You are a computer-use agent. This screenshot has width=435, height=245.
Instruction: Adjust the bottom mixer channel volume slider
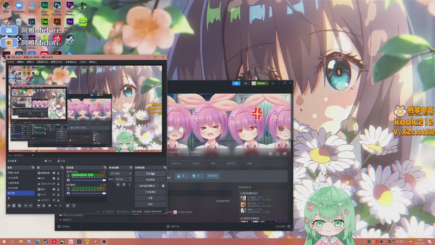coord(89,193)
